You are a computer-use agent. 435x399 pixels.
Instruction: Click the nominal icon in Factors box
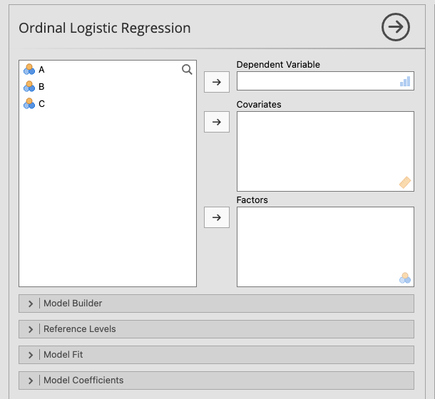coord(405,279)
